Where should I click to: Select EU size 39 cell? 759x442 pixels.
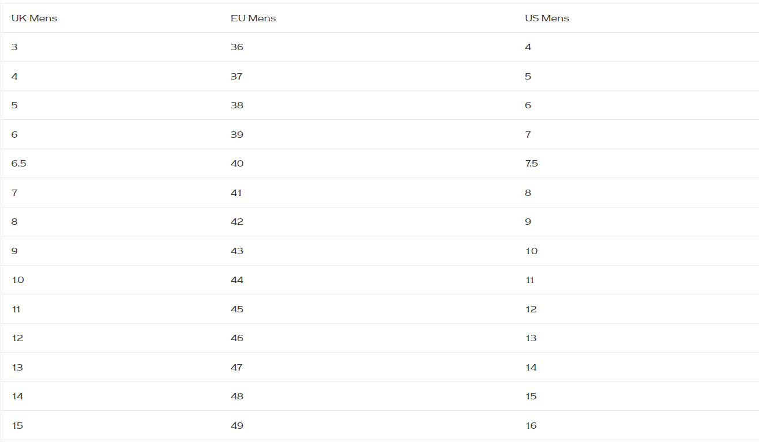[237, 135]
